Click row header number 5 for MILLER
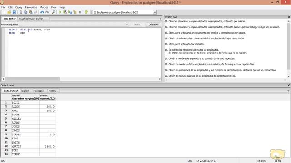The width and height of the screenshot is (291, 163). click(6, 119)
